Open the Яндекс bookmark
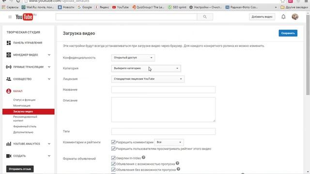The height and width of the screenshot is (174, 310). [x=102, y=7]
